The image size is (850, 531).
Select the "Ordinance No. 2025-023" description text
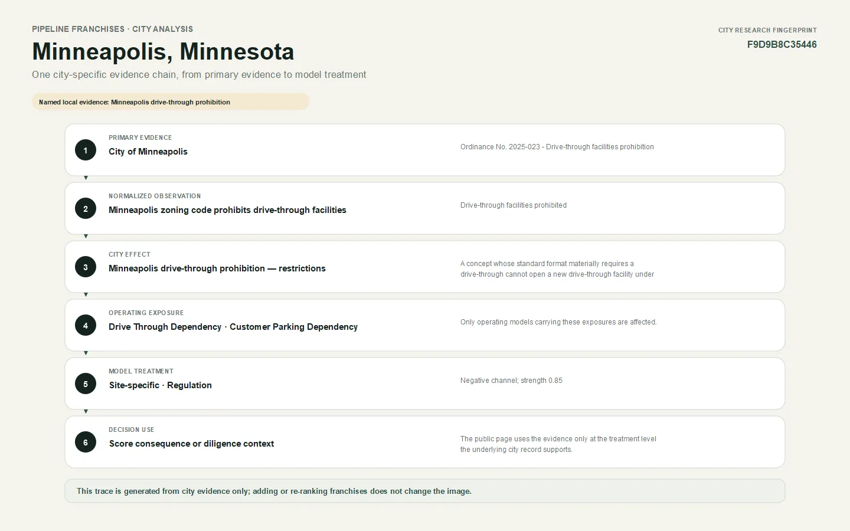pyautogui.click(x=557, y=147)
